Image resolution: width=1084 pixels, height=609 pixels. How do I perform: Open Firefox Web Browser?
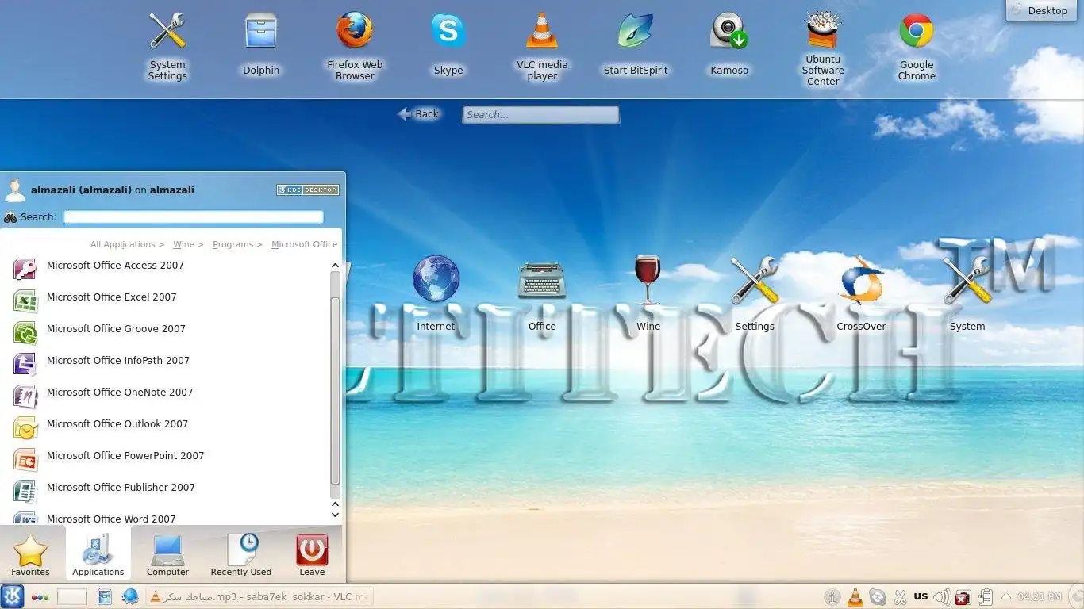pyautogui.click(x=355, y=46)
